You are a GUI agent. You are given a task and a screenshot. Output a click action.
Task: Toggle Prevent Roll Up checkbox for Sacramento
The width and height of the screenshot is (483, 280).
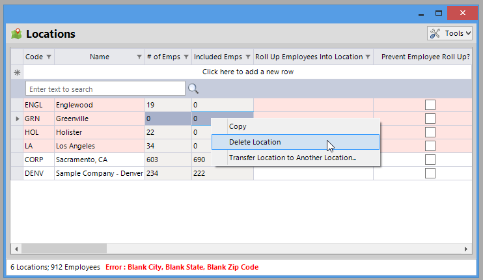(x=430, y=160)
